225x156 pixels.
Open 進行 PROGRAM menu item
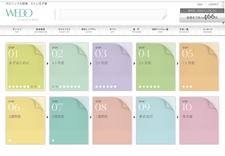(136, 30)
